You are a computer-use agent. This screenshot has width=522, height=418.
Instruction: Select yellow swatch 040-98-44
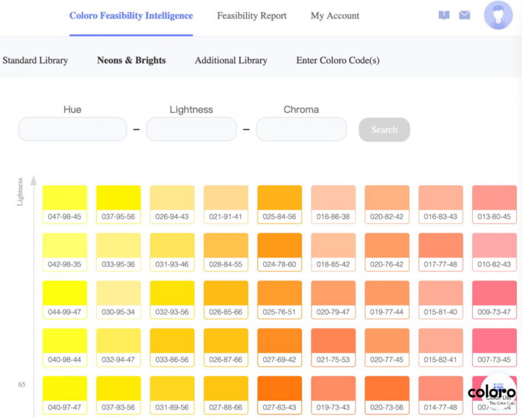click(64, 347)
